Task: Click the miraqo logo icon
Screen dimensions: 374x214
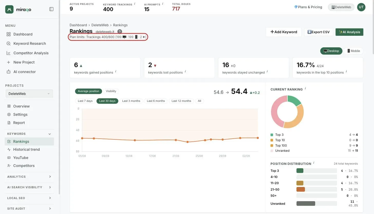Action: pyautogui.click(x=10, y=9)
